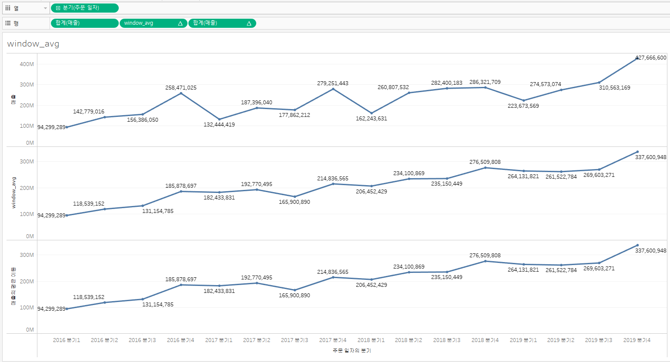Click data label 177,862,212 in top chart
Viewport: 670px width, 362px height.
(x=295, y=115)
